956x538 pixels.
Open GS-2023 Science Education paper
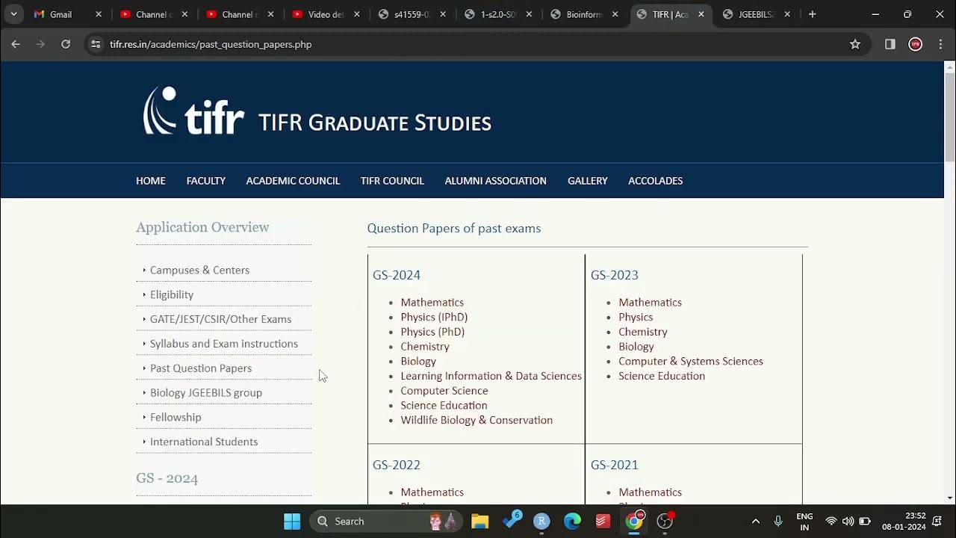pyautogui.click(x=662, y=376)
